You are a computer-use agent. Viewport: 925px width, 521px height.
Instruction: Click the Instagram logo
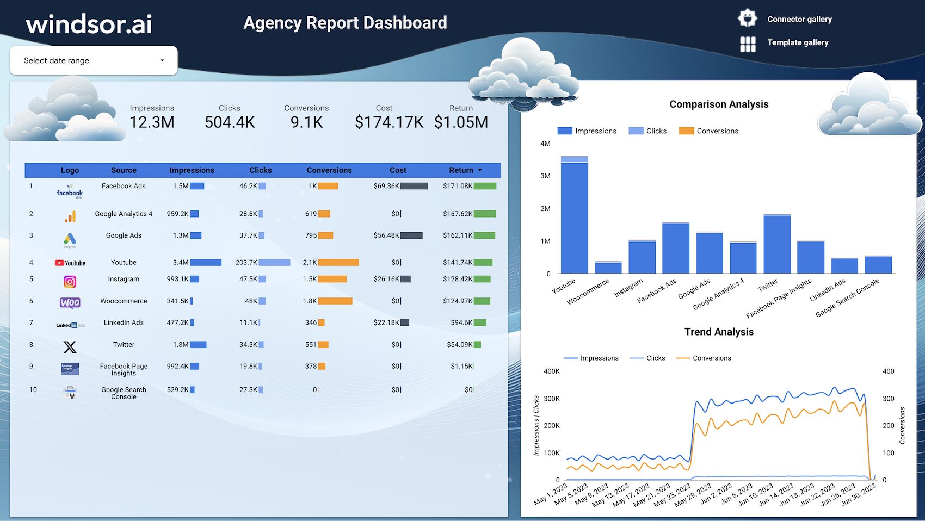point(70,282)
